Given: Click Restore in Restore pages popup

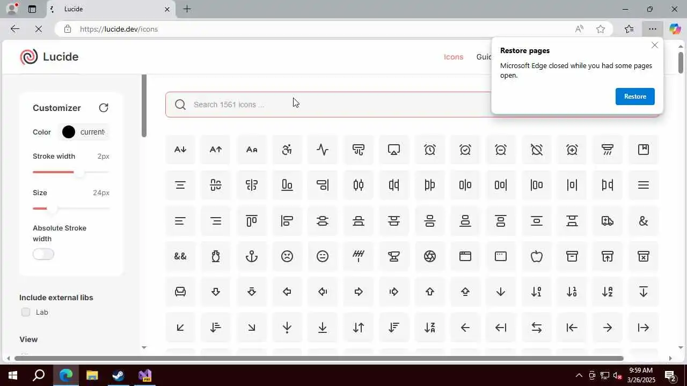Looking at the screenshot, I should [635, 96].
